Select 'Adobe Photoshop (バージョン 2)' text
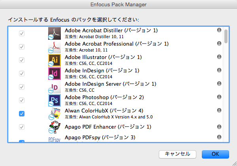The image size is (237, 166). [x=104, y=98]
